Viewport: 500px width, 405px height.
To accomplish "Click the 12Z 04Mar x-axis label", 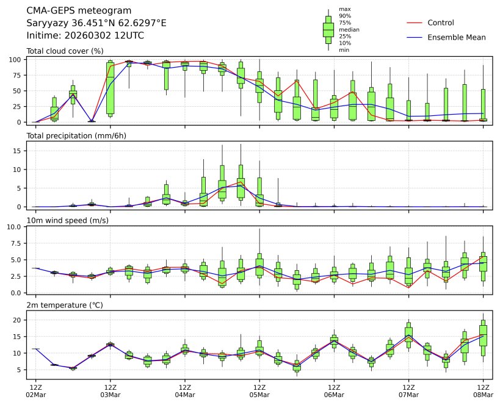I will click(x=185, y=391).
